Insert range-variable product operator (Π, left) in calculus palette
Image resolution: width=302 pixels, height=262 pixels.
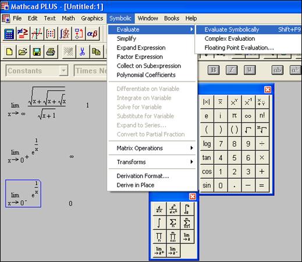click(x=159, y=237)
